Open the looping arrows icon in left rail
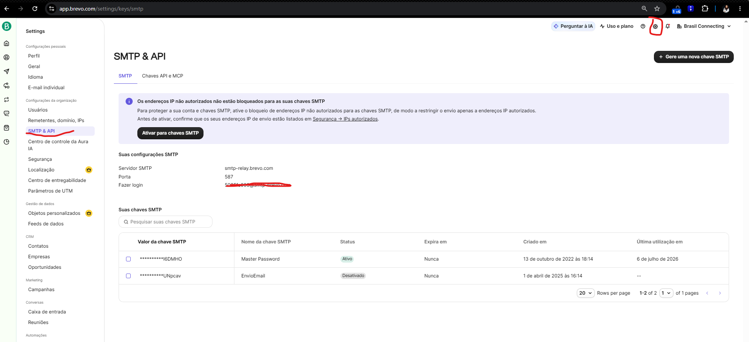Screen dimensions: 749x342 tap(7, 100)
